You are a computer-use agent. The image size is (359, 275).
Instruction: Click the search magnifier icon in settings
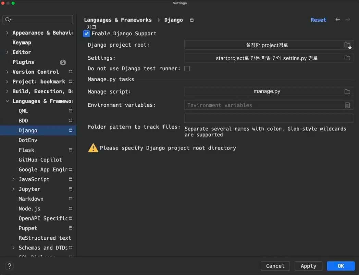pyautogui.click(x=8, y=20)
